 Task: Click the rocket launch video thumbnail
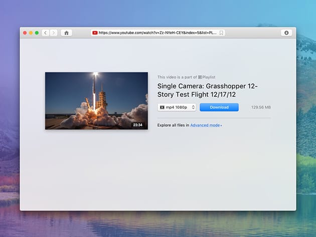(96, 100)
